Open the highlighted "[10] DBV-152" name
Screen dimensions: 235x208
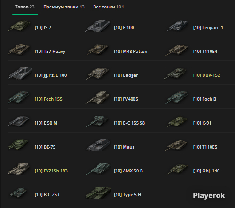(x=206, y=75)
